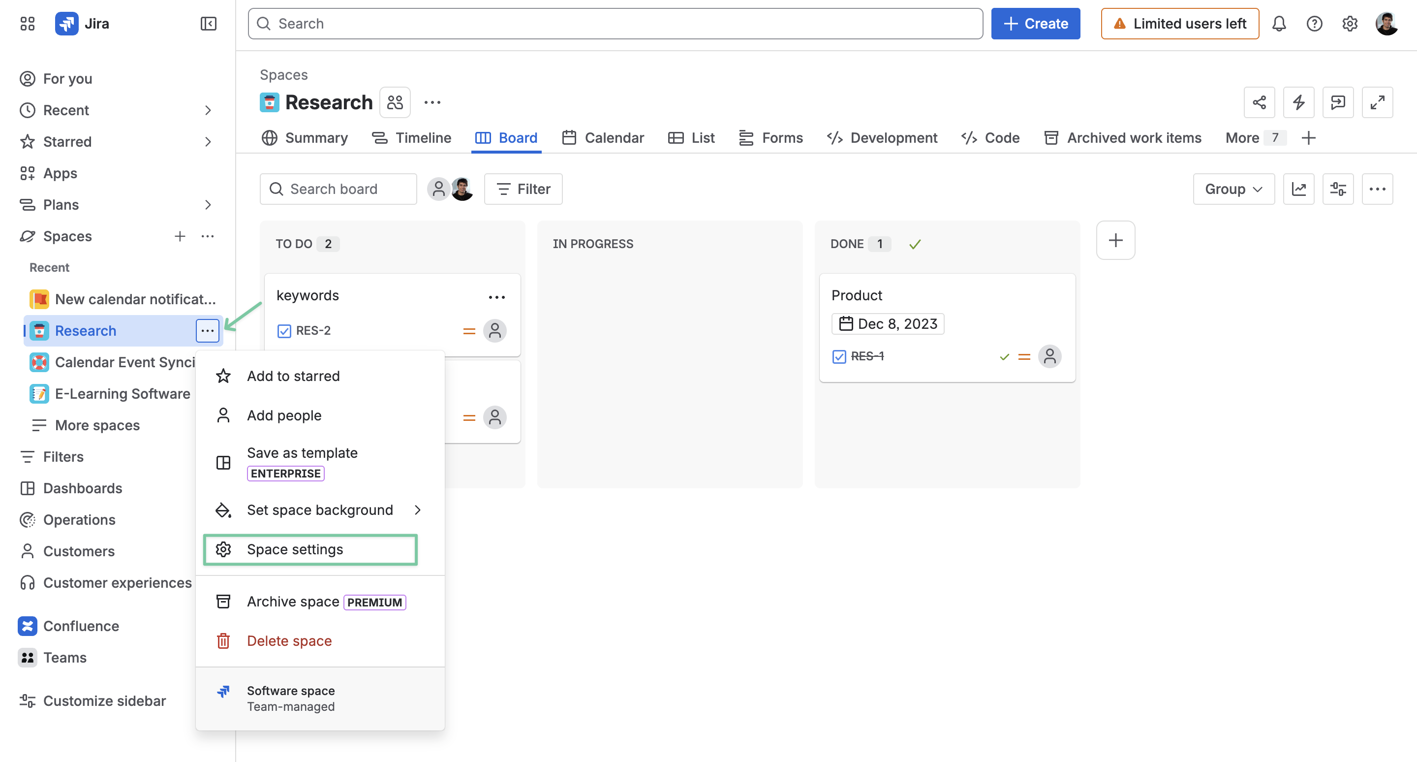The image size is (1417, 762).
Task: Click assignee avatar on RES-2 card
Action: (x=494, y=331)
